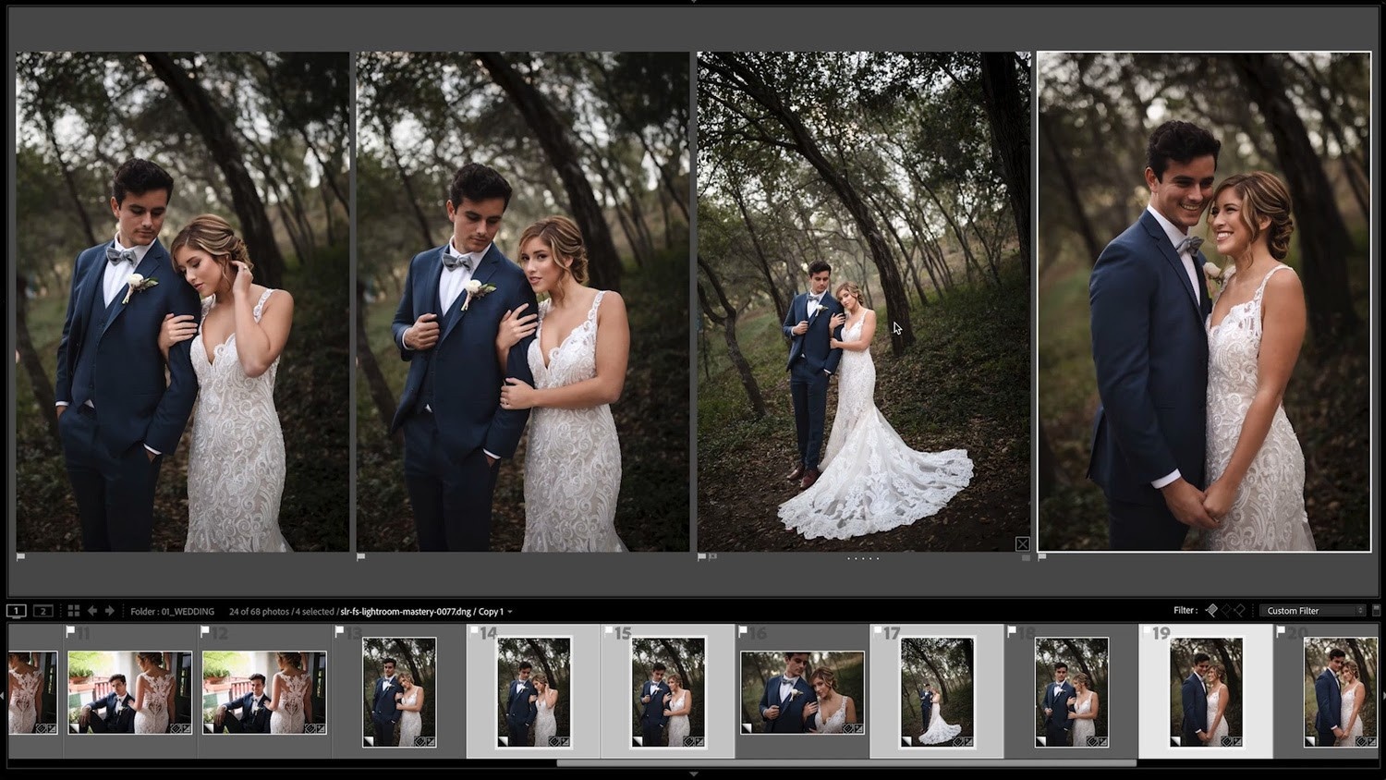The height and width of the screenshot is (780, 1386).
Task: Toggle flag on filmstrip thumbnail 13
Action: pos(339,632)
